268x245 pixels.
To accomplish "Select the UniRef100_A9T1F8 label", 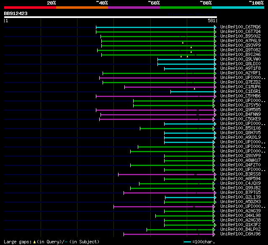I will point(240,69).
